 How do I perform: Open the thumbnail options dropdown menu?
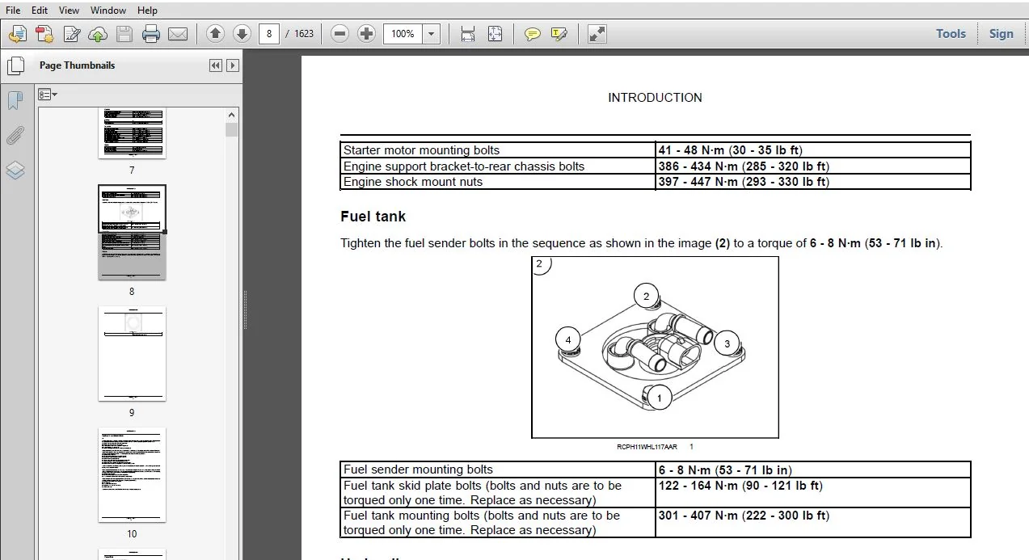(48, 95)
